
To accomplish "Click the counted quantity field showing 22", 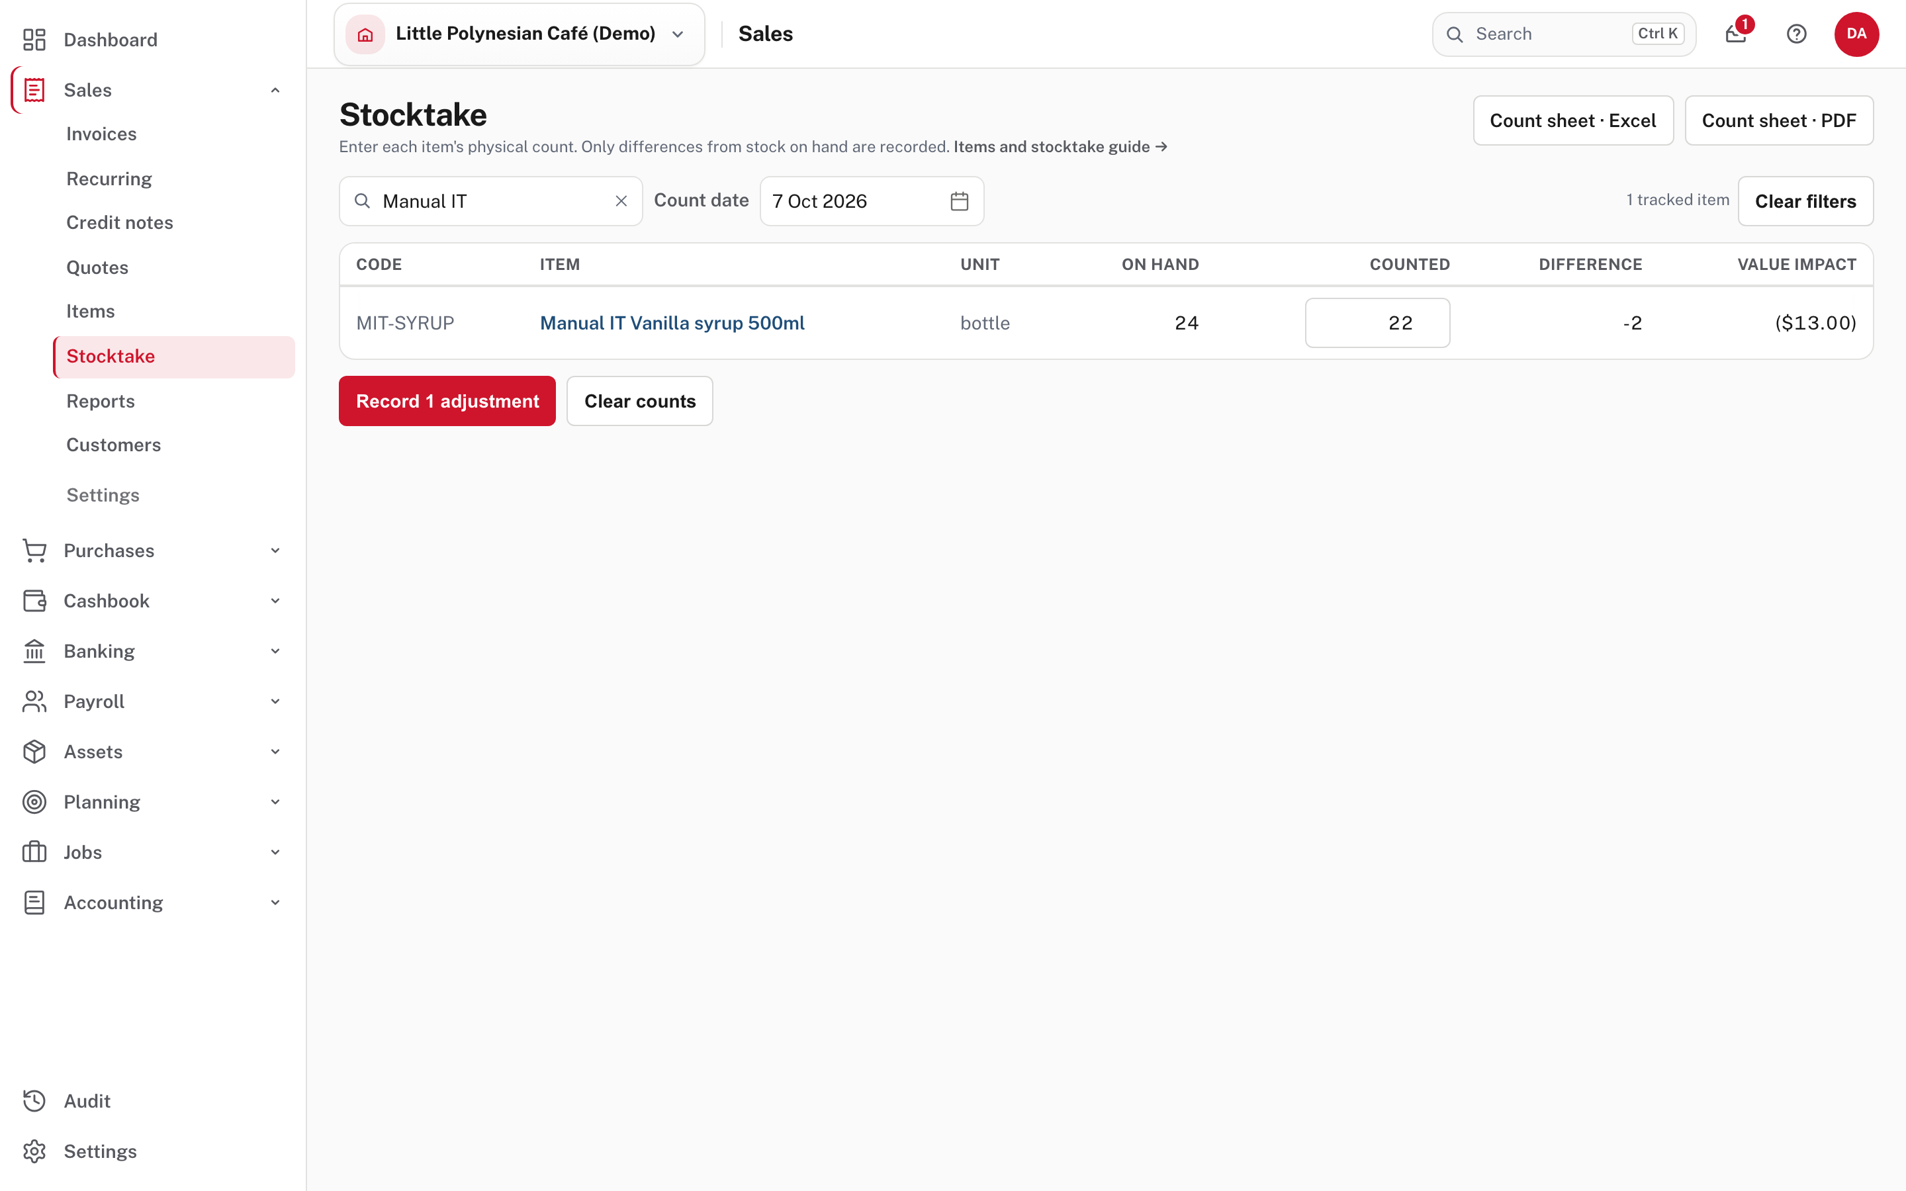I will tap(1377, 323).
